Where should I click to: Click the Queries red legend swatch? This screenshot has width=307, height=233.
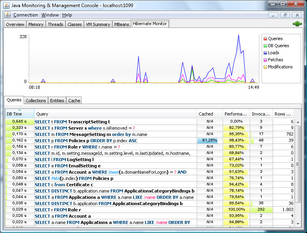(265, 39)
